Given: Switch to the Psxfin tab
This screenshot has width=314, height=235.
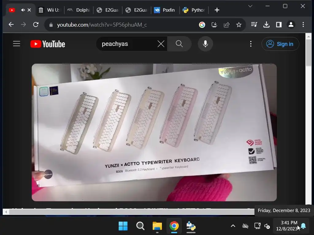Looking at the screenshot, I should coord(165,10).
